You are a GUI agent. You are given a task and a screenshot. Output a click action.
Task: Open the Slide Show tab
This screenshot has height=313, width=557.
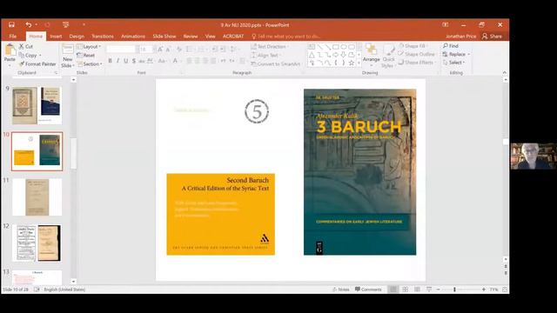[x=164, y=37]
